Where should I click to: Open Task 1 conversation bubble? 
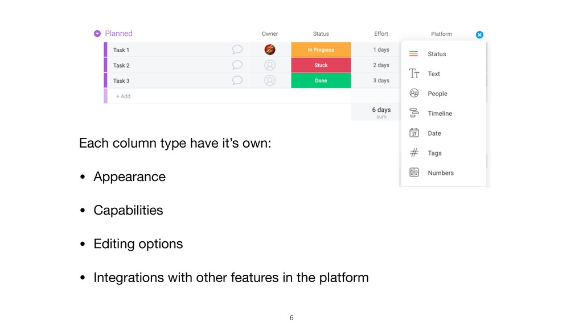pyautogui.click(x=237, y=50)
